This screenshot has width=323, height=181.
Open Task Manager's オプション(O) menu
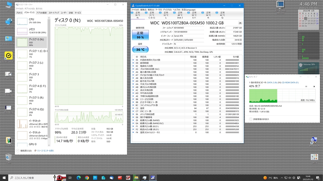29,8
